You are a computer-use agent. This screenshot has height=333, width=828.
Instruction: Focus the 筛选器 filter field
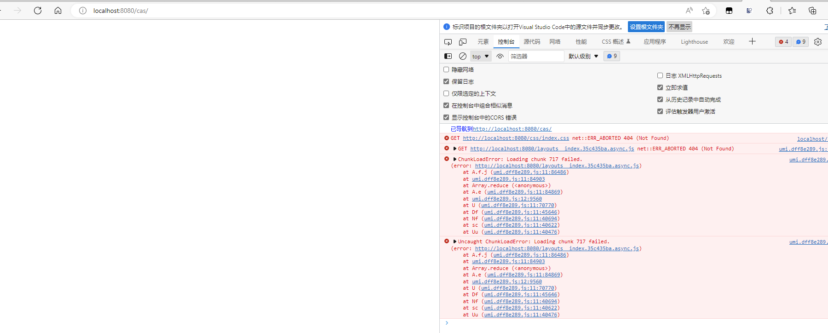pyautogui.click(x=536, y=56)
